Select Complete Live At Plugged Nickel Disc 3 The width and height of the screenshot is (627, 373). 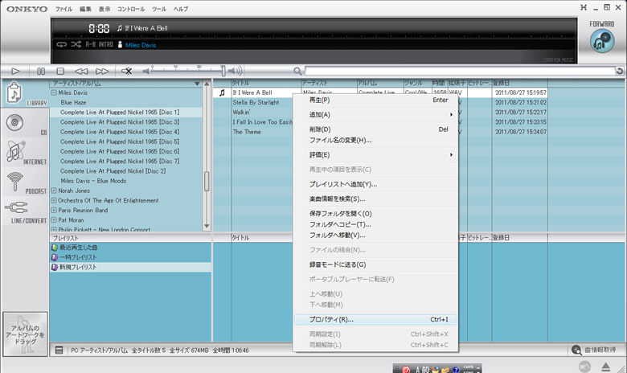point(120,122)
